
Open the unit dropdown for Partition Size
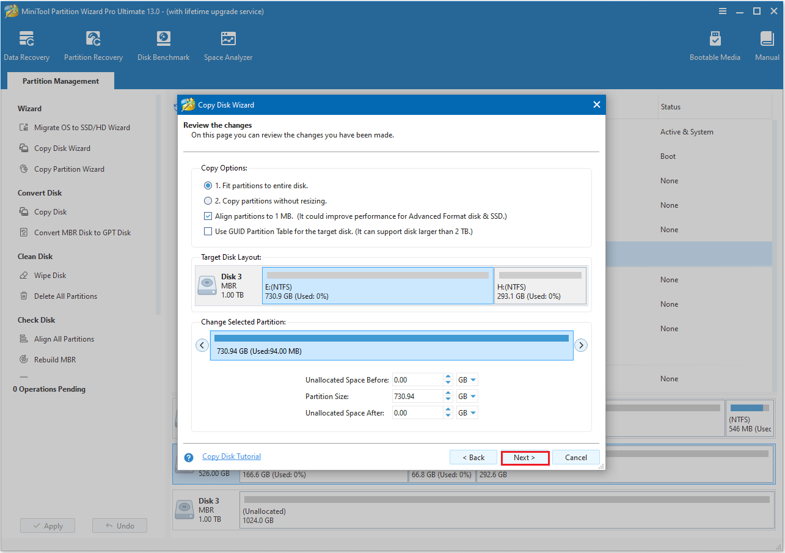(x=467, y=395)
